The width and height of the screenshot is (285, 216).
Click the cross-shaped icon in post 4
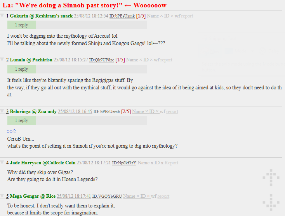(271, 178)
